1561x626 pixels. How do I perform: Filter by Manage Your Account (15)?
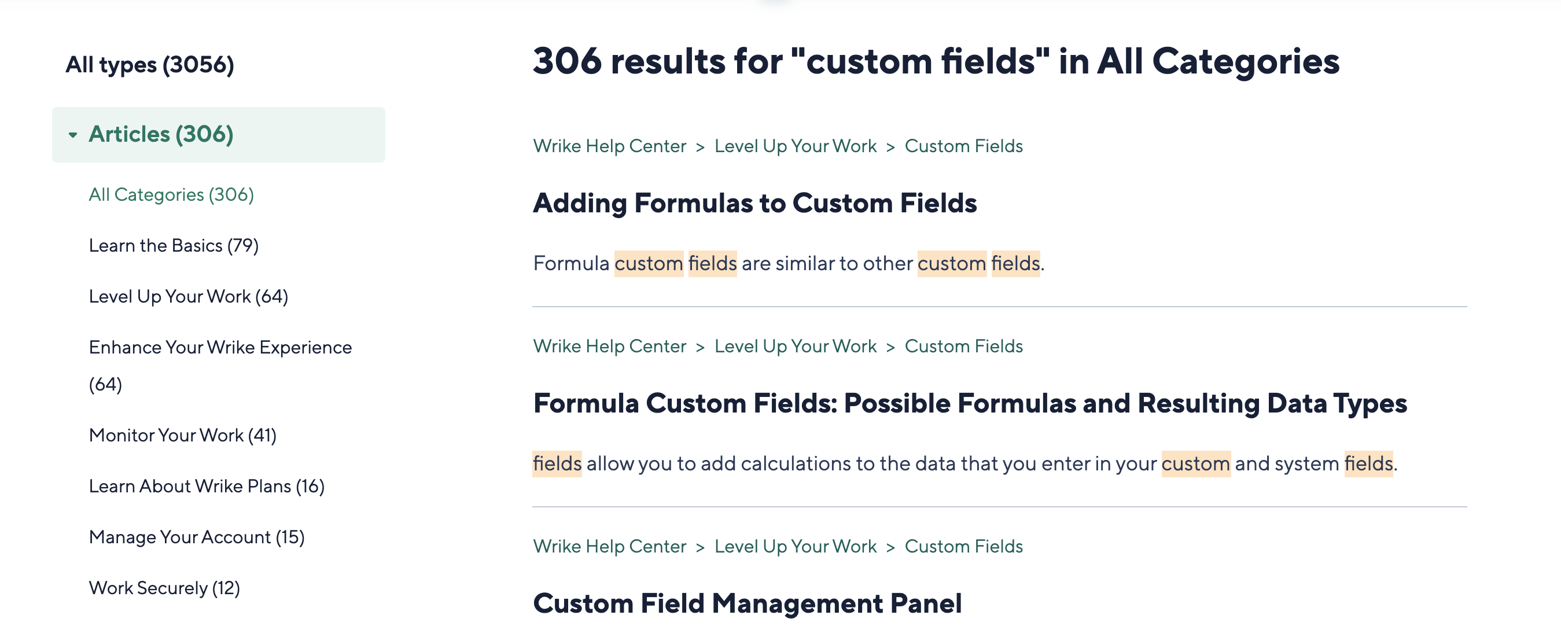(x=196, y=537)
